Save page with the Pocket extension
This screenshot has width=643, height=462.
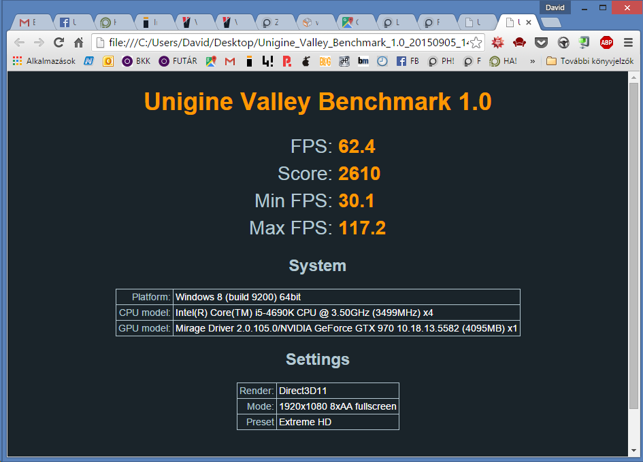(542, 42)
